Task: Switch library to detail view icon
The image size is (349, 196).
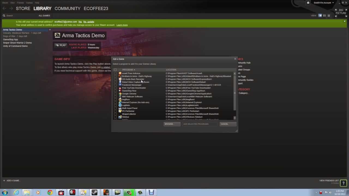Action: (320, 16)
